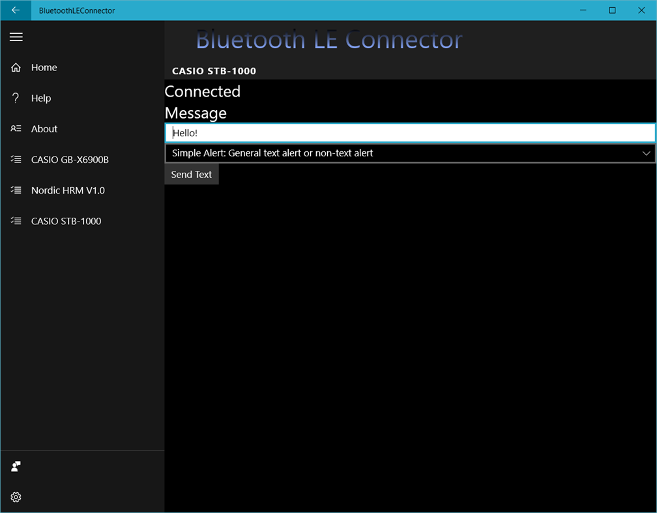
Task: Click the back arrow in the title bar
Action: pos(14,10)
